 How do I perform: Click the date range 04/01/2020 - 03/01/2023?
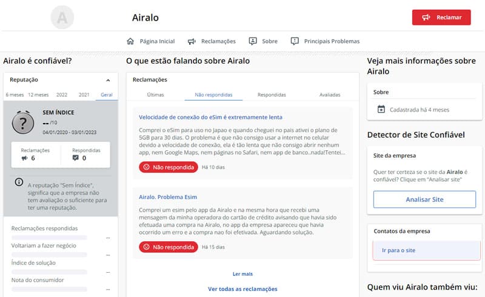coord(70,132)
